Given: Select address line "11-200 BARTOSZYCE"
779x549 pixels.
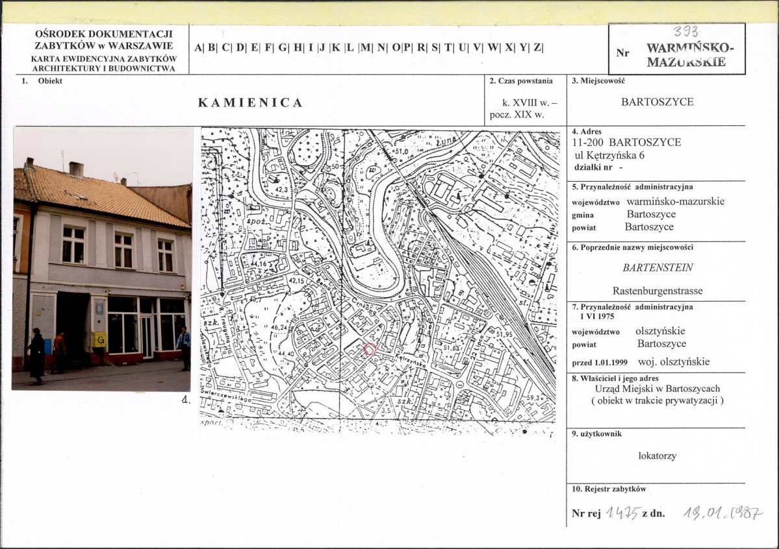Looking at the screenshot, I should pos(626,142).
